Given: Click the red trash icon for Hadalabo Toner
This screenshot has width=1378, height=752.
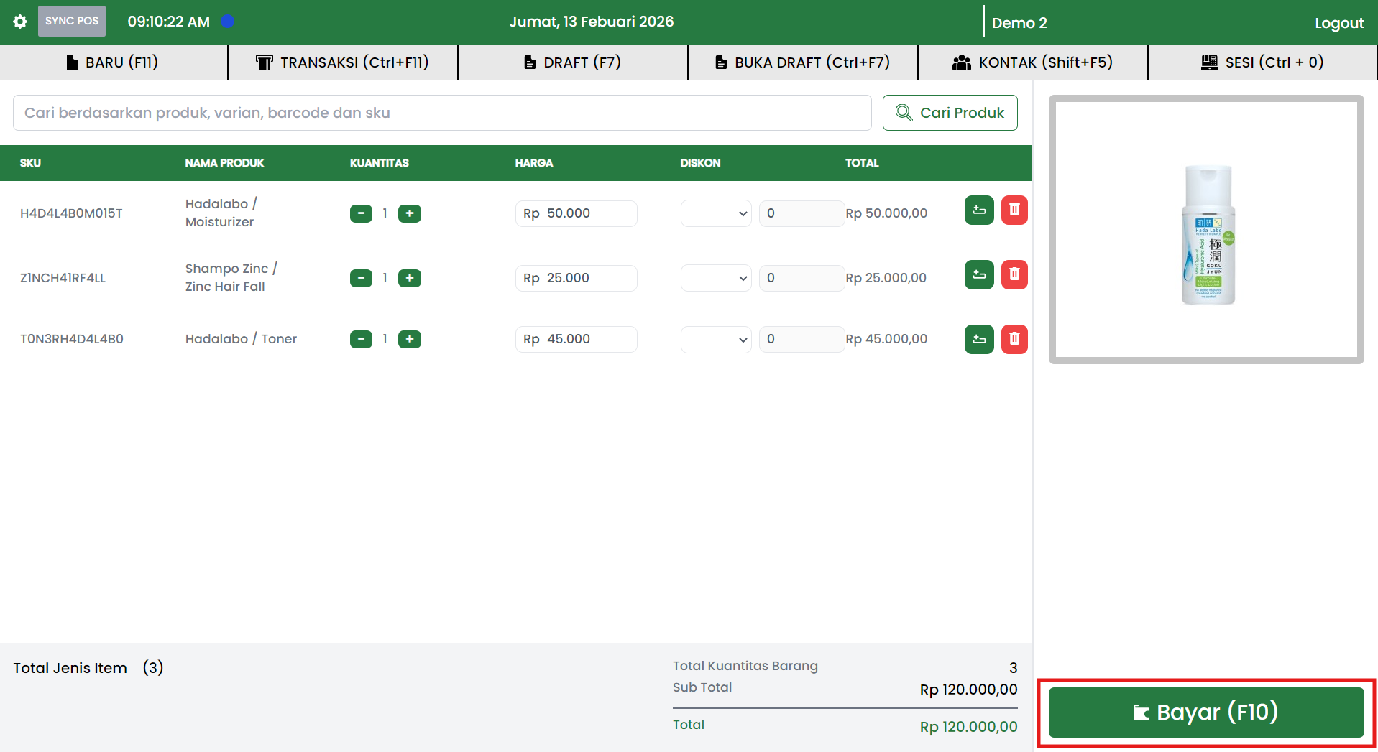Looking at the screenshot, I should click(1014, 339).
